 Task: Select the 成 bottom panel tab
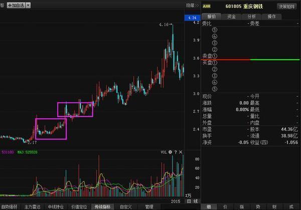click(x=291, y=206)
